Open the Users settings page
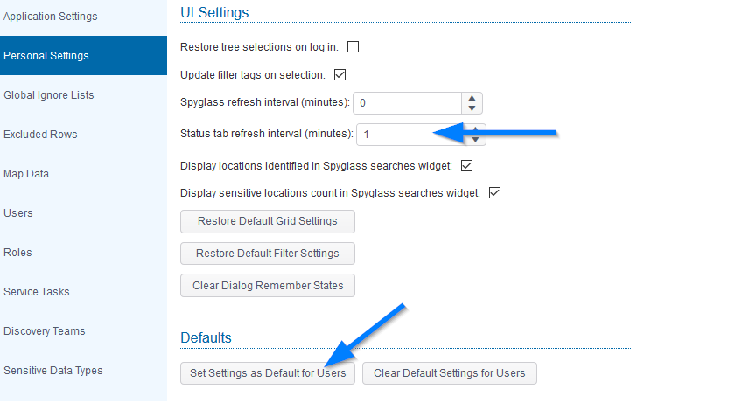Image resolution: width=756 pixels, height=403 pixels. click(x=18, y=213)
